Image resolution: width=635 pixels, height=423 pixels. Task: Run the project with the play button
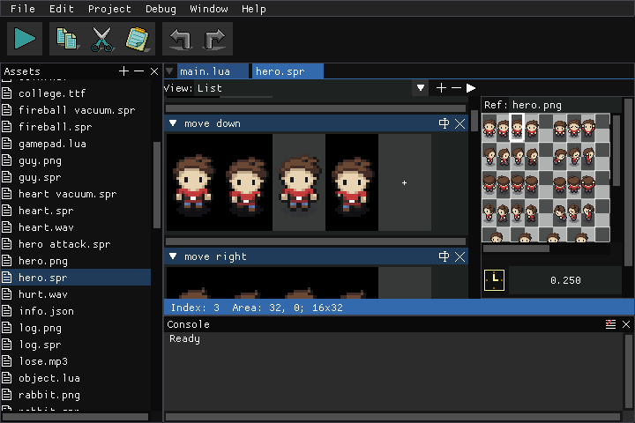click(25, 39)
